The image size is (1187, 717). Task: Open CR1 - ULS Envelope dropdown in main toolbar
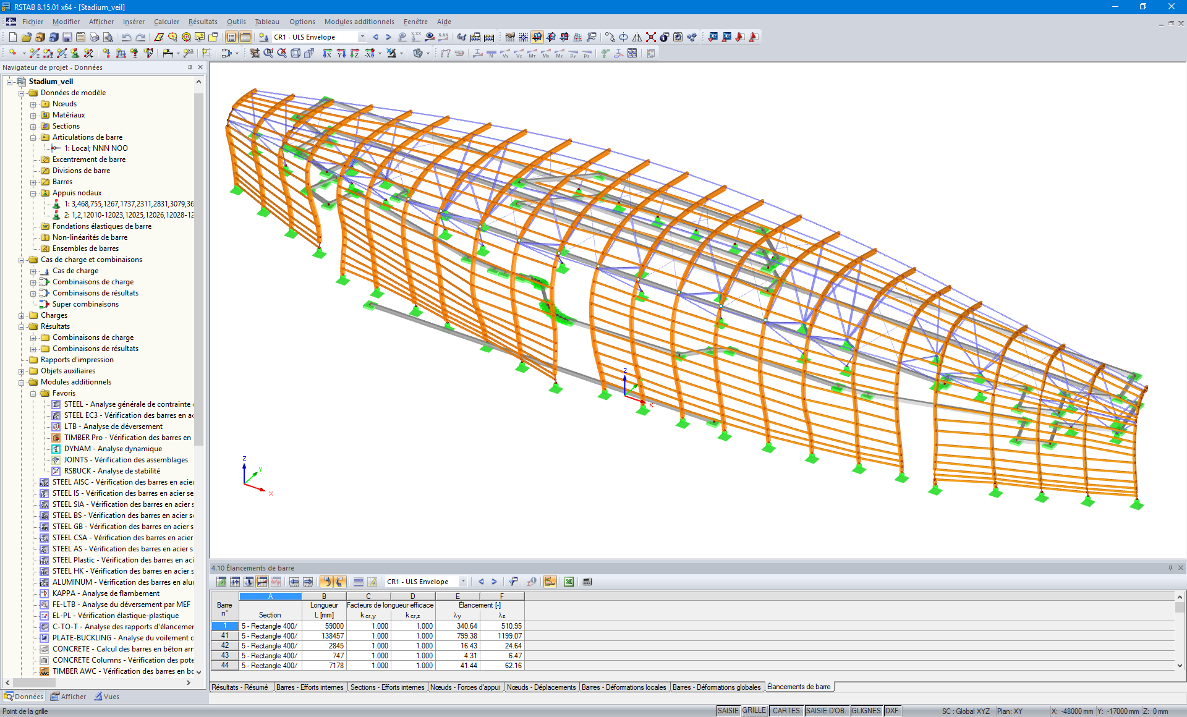pyautogui.click(x=362, y=37)
